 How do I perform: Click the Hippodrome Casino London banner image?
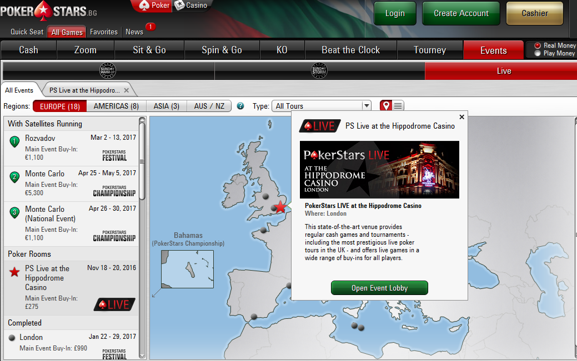379,170
